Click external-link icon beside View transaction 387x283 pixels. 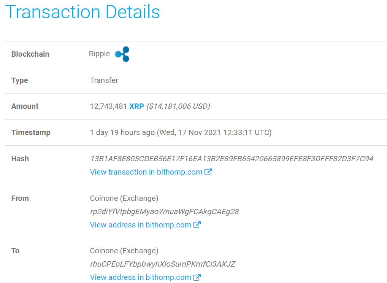pyautogui.click(x=208, y=172)
